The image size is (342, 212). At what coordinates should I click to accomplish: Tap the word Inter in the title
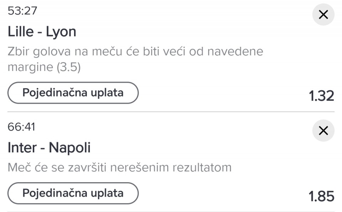click(22, 148)
